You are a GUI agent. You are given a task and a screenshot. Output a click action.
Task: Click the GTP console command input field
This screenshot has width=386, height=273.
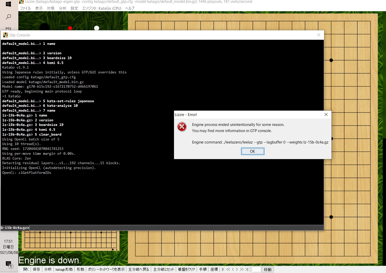[x=177, y=228]
